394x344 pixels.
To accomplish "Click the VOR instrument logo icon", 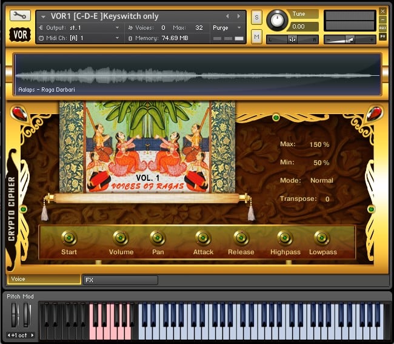I will tap(20, 35).
